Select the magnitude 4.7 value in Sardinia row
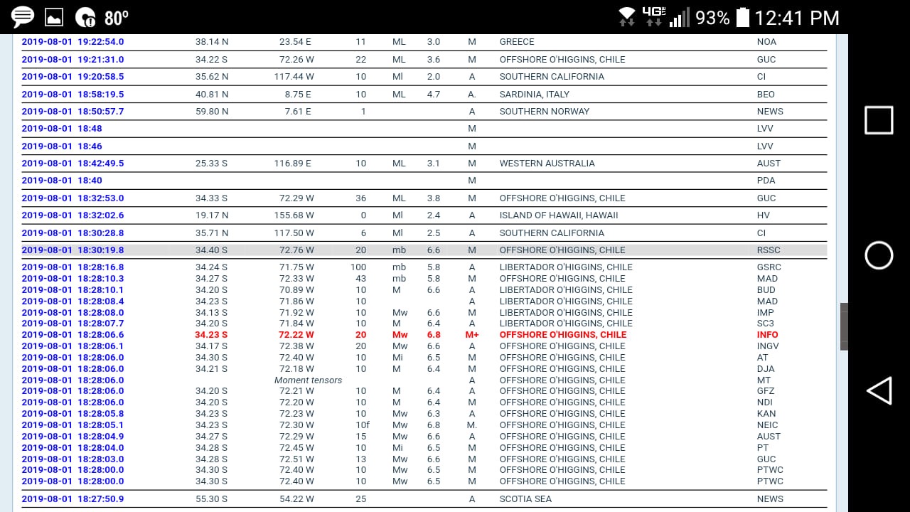This screenshot has width=910, height=512. (433, 95)
